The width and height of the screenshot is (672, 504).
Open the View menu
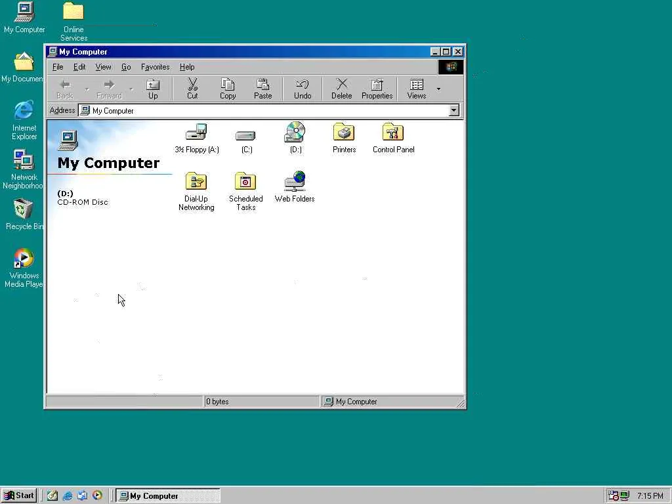[103, 67]
